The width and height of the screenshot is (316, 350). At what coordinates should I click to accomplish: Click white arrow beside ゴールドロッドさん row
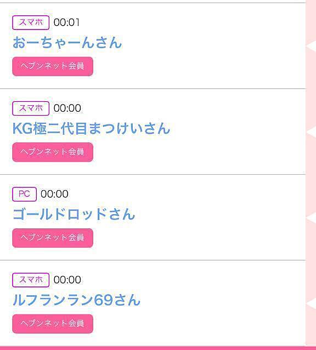(311, 218)
